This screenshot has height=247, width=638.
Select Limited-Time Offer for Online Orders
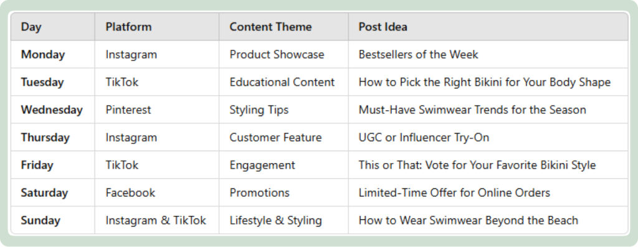point(454,193)
